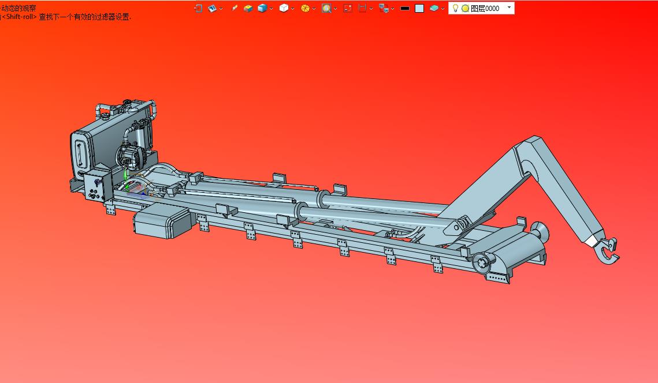This screenshot has height=383, width=658.
Task: Click the section cut icon in the toolbar
Action: pos(363,8)
